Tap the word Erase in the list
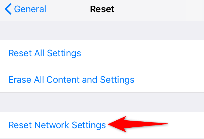This screenshot has height=139, width=204. pyautogui.click(x=20, y=80)
